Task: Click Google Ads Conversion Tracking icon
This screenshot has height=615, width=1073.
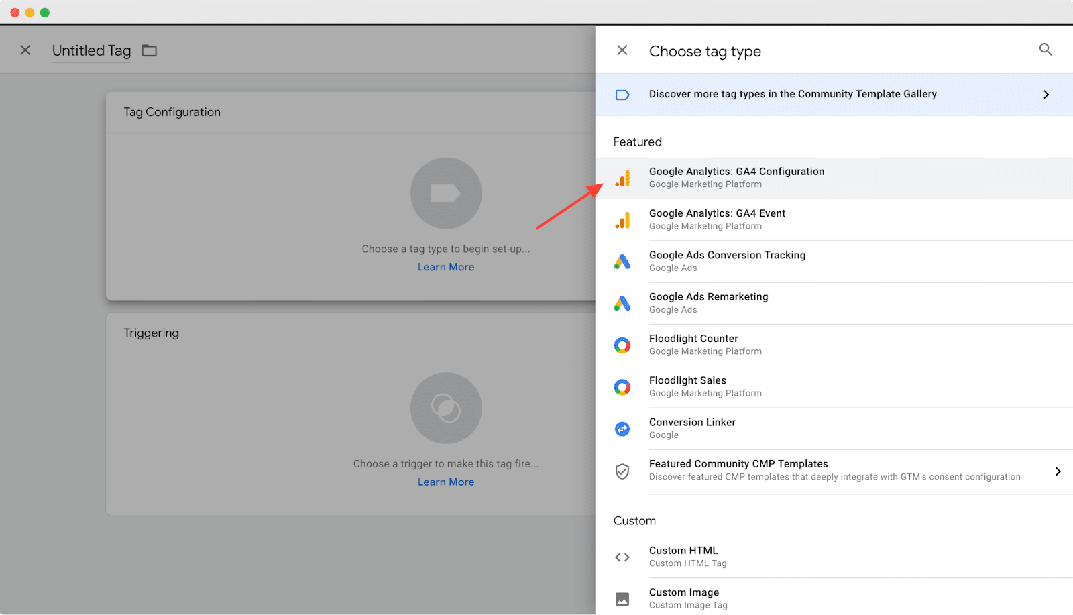Action: pos(622,262)
